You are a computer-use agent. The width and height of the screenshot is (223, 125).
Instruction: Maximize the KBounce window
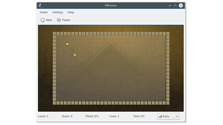click(x=175, y=5)
